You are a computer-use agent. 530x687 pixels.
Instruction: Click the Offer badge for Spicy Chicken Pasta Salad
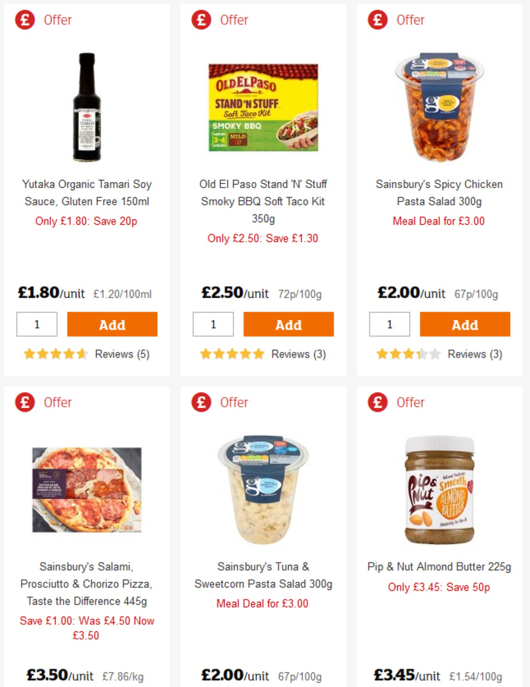click(377, 19)
